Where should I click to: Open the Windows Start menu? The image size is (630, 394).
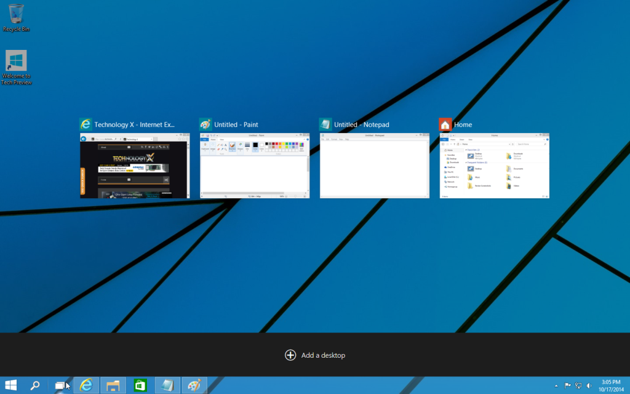[x=11, y=385]
